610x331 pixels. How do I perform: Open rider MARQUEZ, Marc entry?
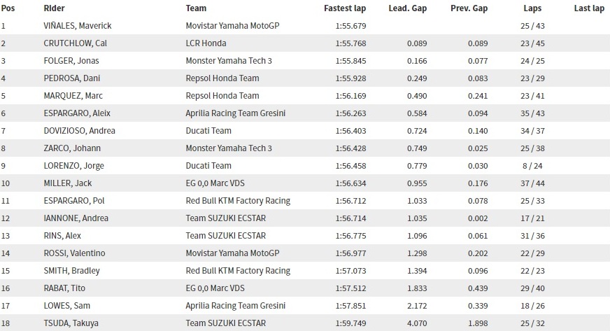(73, 96)
